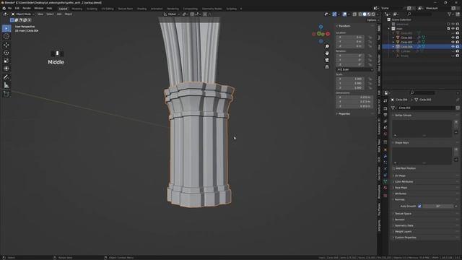This screenshot has height=260, width=462.
Task: Switch to the UV Editing workspace tab
Action: [108, 9]
